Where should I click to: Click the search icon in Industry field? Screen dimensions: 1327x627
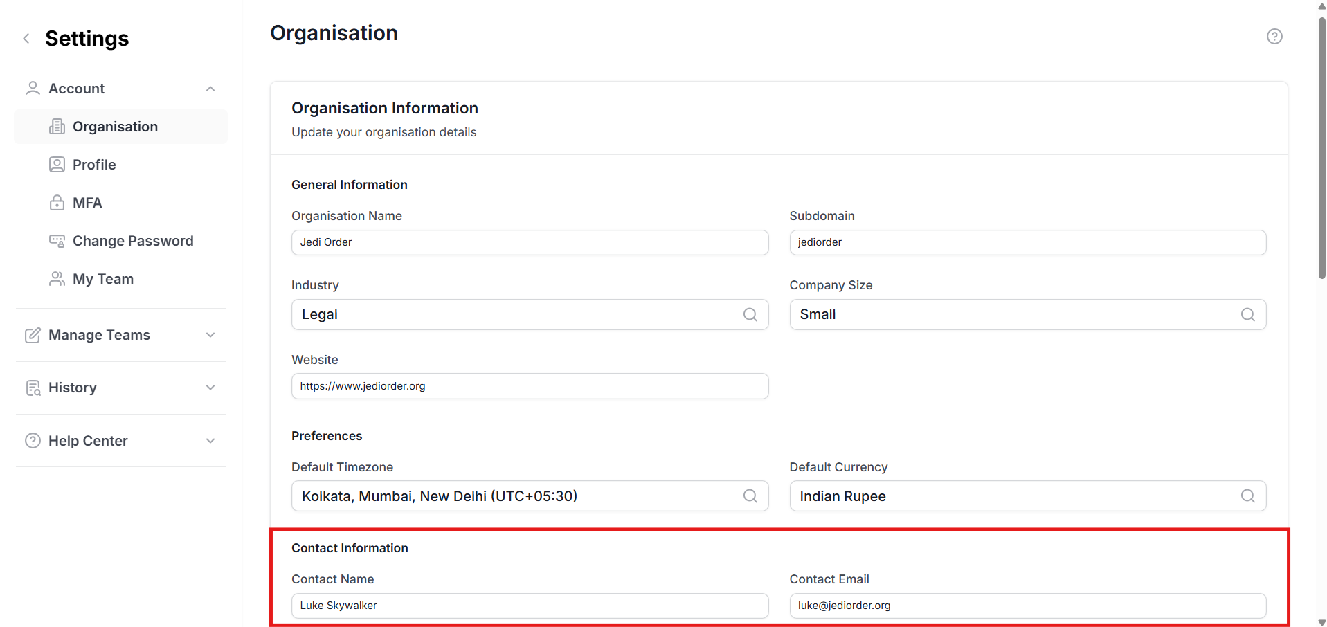point(750,315)
